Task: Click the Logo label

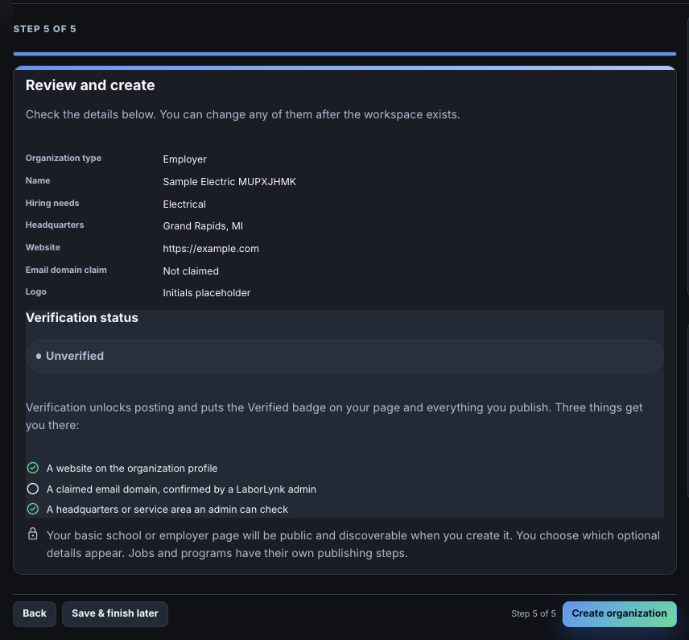Action: click(x=35, y=292)
